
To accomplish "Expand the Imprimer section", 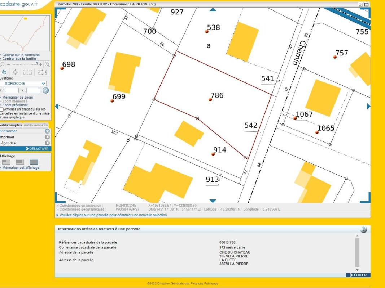I will point(47,137).
